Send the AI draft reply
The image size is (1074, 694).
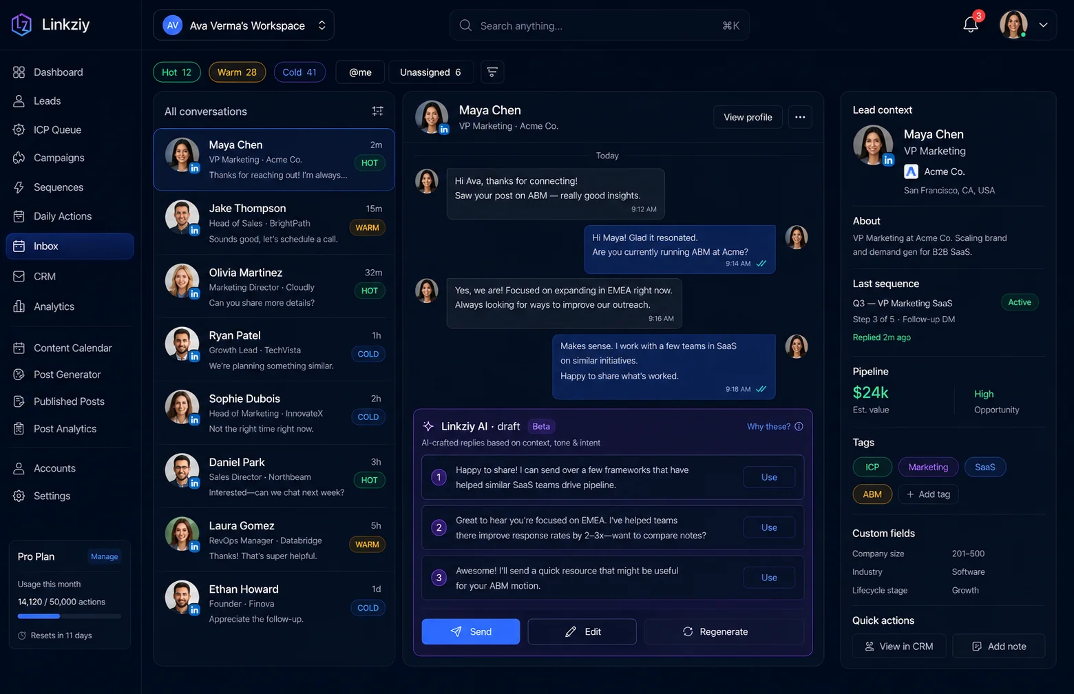click(471, 631)
